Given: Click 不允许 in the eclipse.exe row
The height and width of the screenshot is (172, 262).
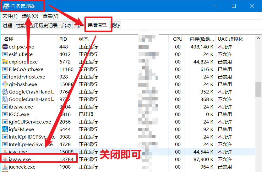Looking at the screenshot, I should click(225, 47).
